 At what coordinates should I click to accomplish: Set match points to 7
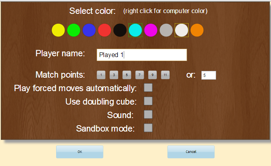(139, 75)
